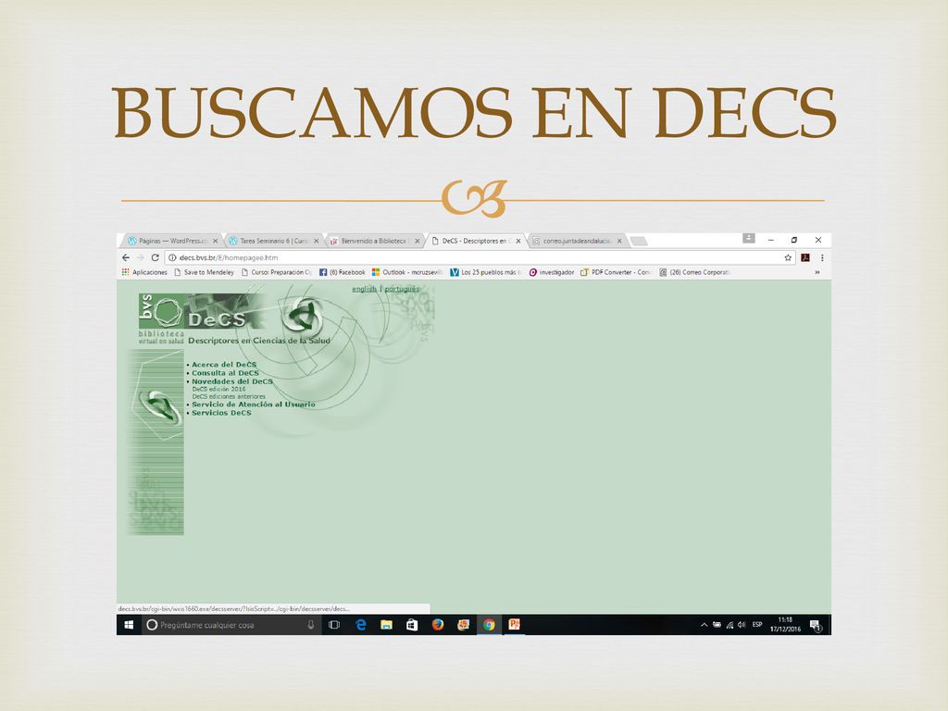Open the (26) Correo Corporati bookmark
Viewport: 948px width, 711px height.
[694, 273]
